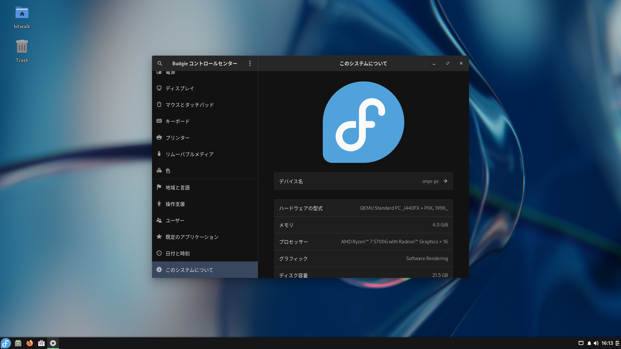The width and height of the screenshot is (621, 349).
Task: Open ディスプレイ settings panel
Action: pyautogui.click(x=180, y=88)
